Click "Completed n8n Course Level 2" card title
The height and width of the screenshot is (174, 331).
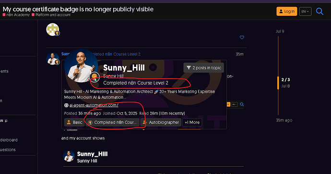click(136, 83)
